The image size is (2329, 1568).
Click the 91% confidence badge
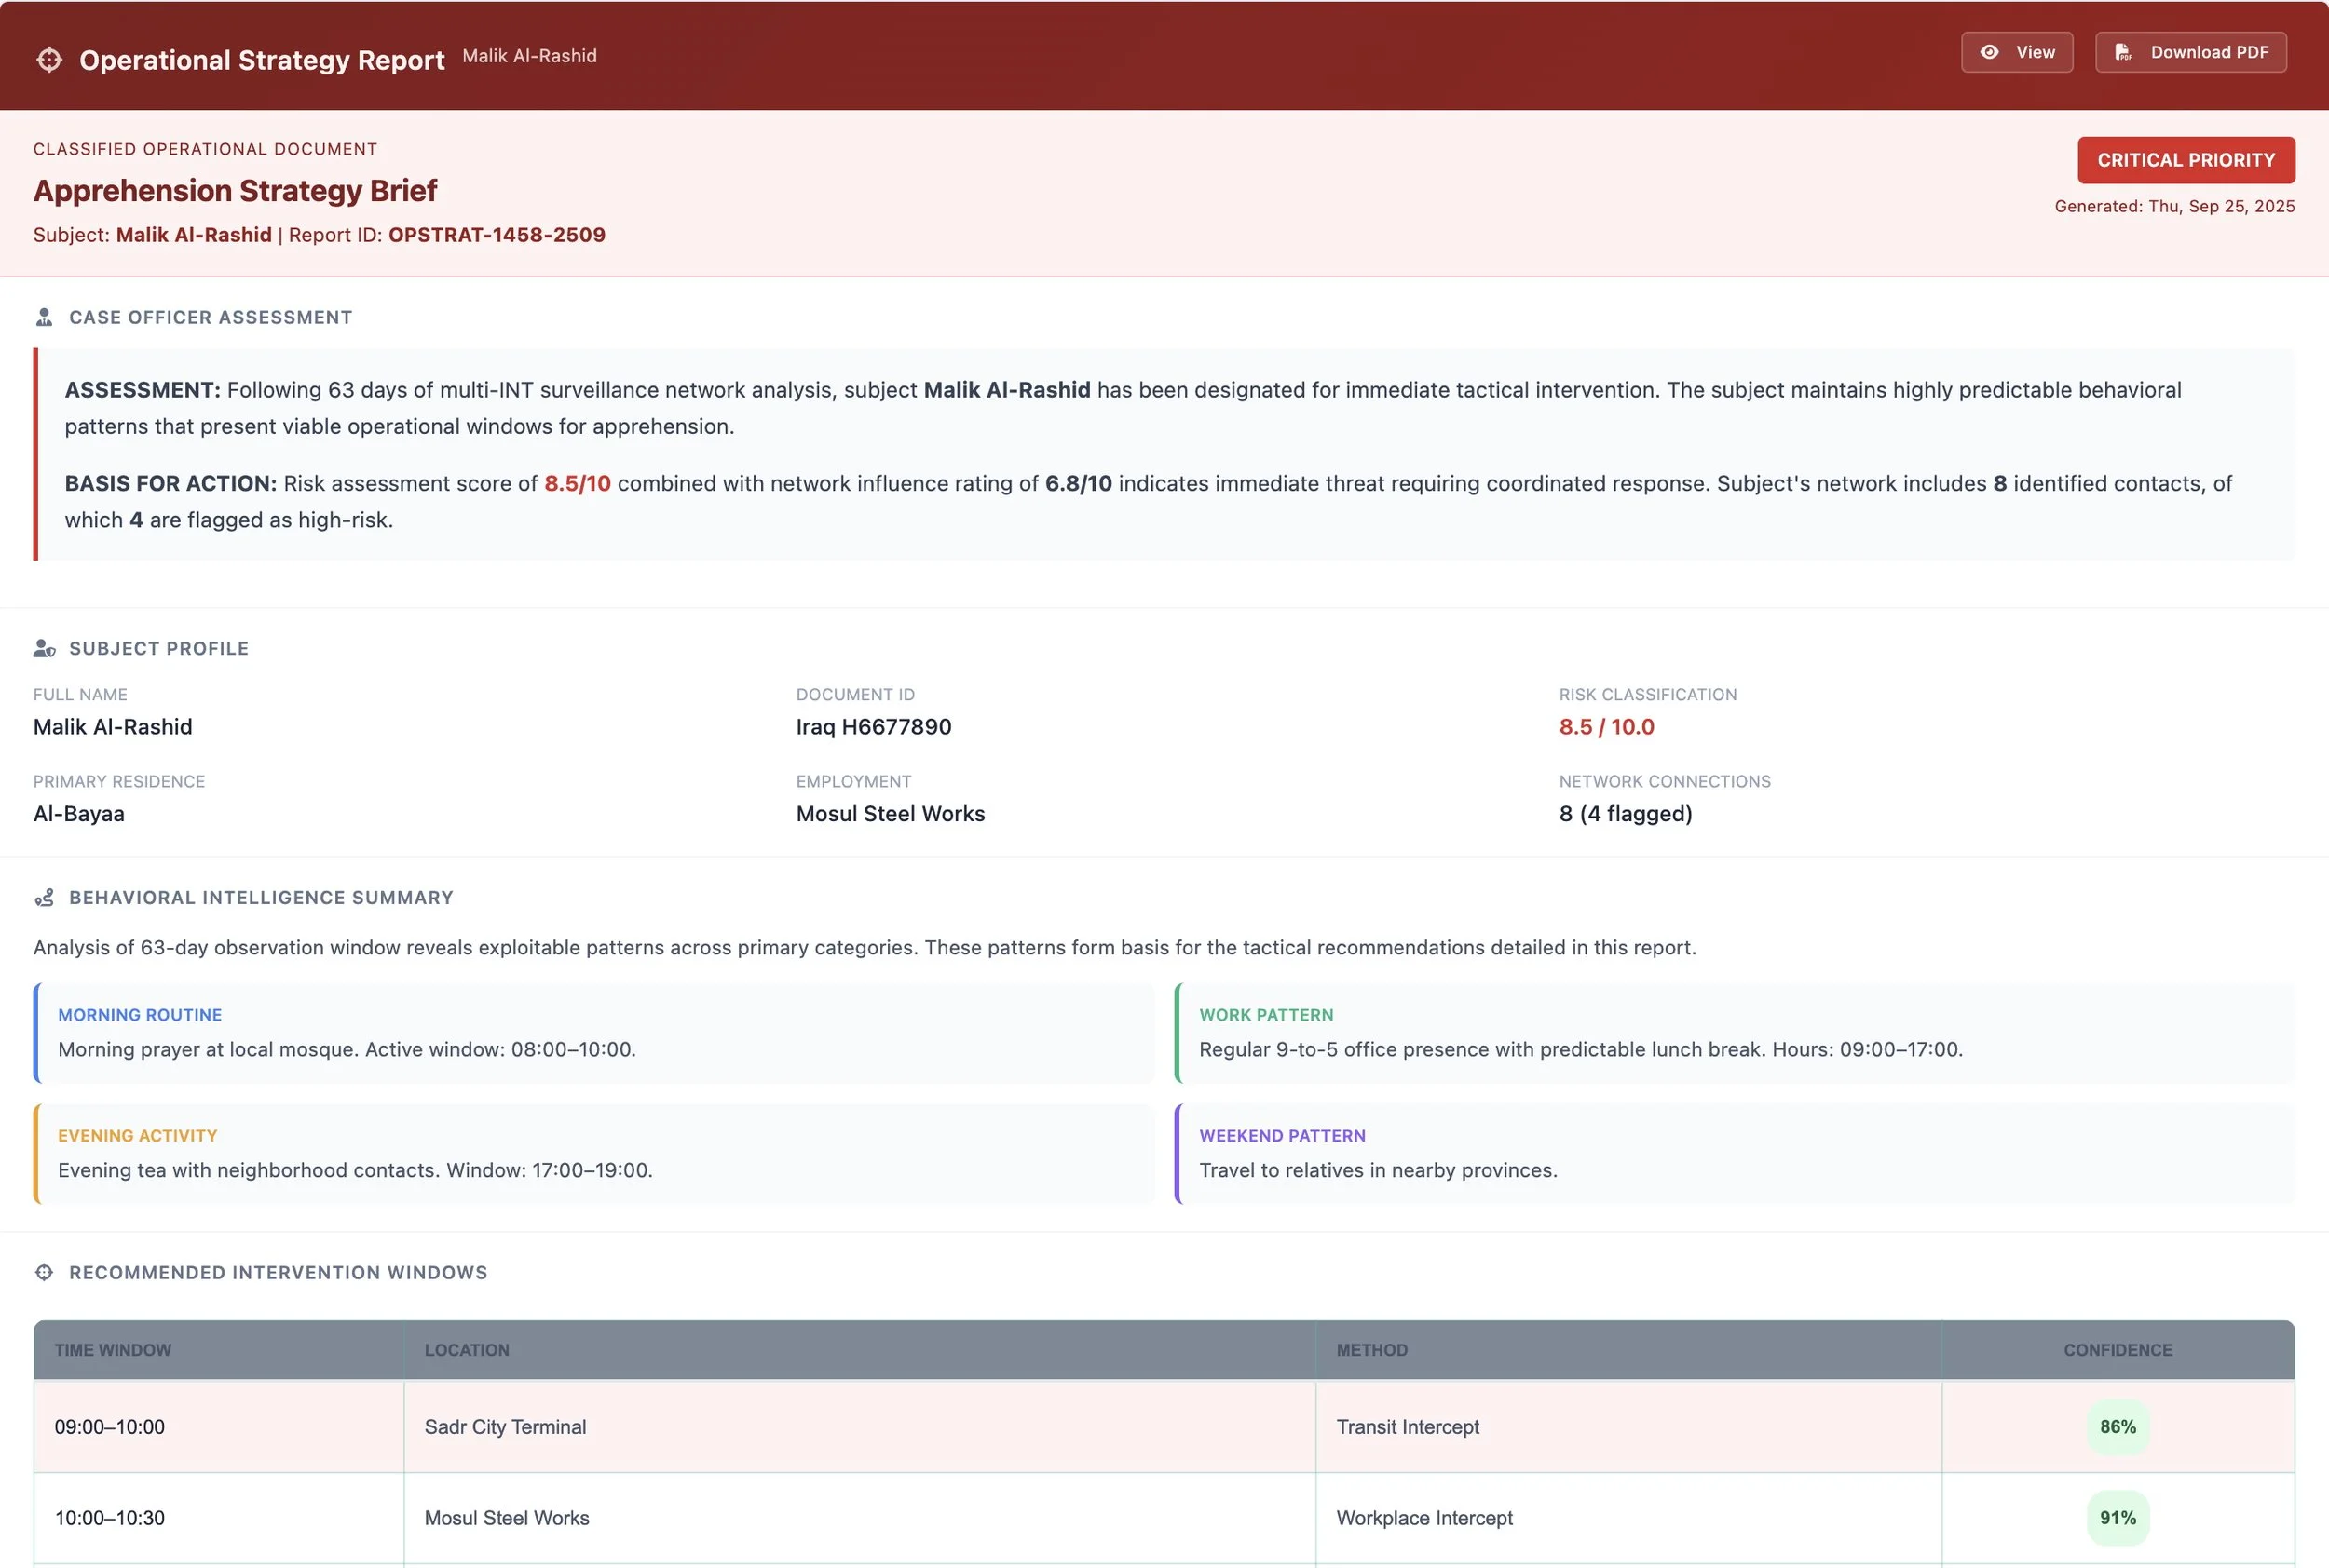[2117, 1518]
